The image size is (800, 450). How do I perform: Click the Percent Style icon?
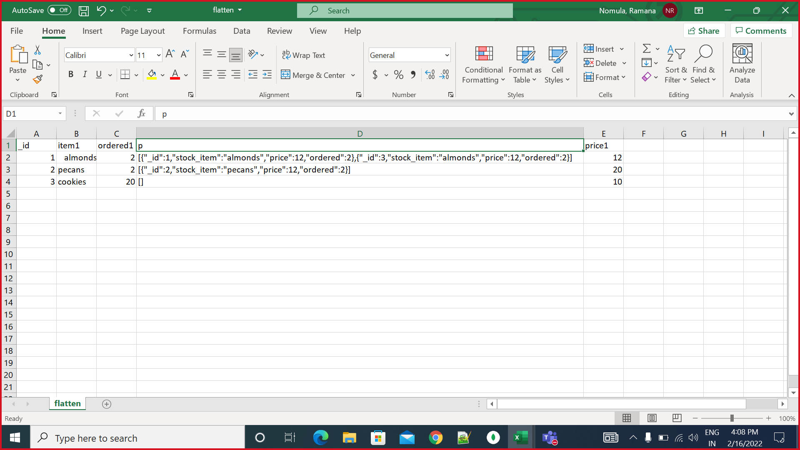(x=398, y=75)
